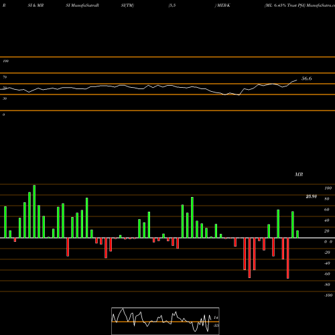This screenshot has width=335, height=335.
Task: Click the MR axis label "60"
Action: tap(327, 210)
